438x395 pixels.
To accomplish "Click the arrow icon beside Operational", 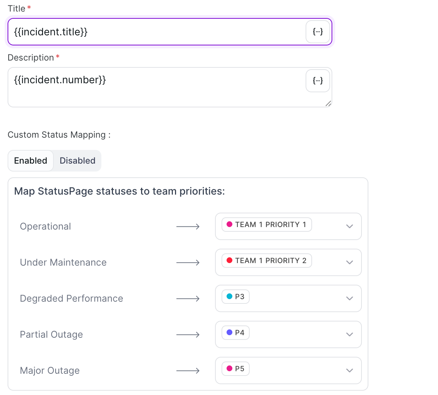I will (x=188, y=227).
